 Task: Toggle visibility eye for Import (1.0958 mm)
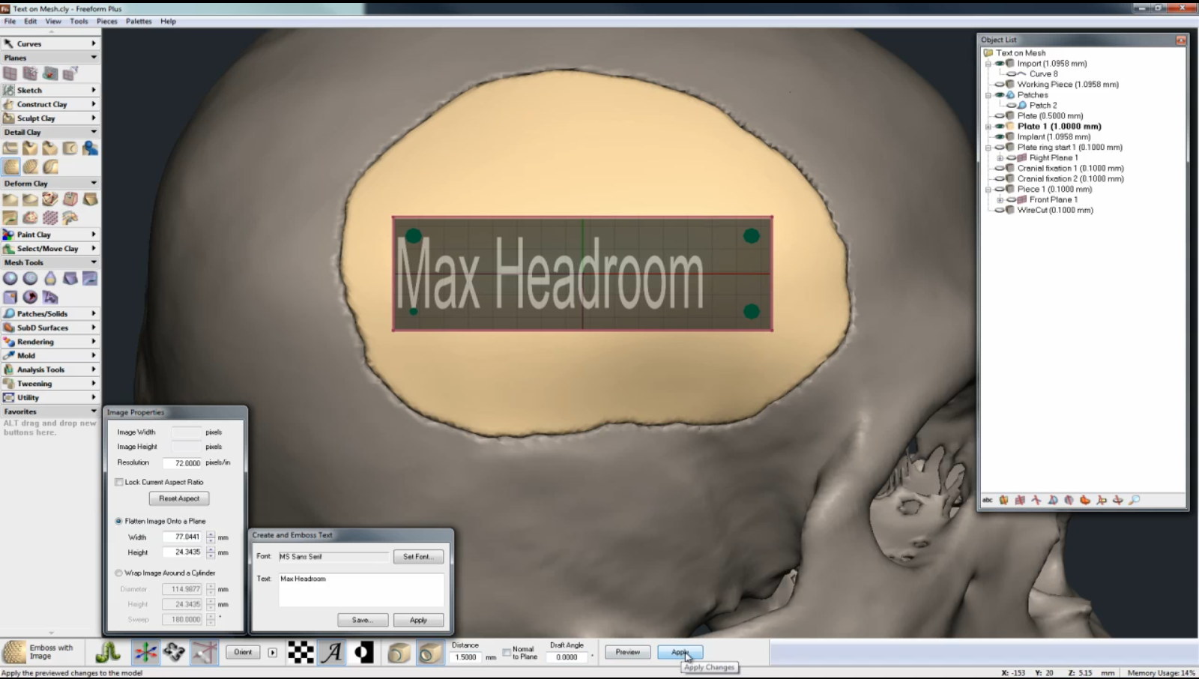pyautogui.click(x=1000, y=64)
